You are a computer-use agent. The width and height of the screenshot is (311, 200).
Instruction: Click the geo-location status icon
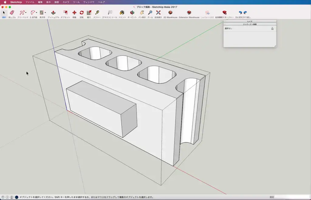coord(3,197)
